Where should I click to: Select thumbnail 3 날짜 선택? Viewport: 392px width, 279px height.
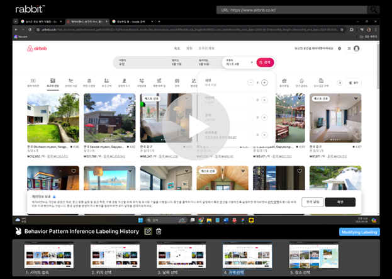(181, 258)
